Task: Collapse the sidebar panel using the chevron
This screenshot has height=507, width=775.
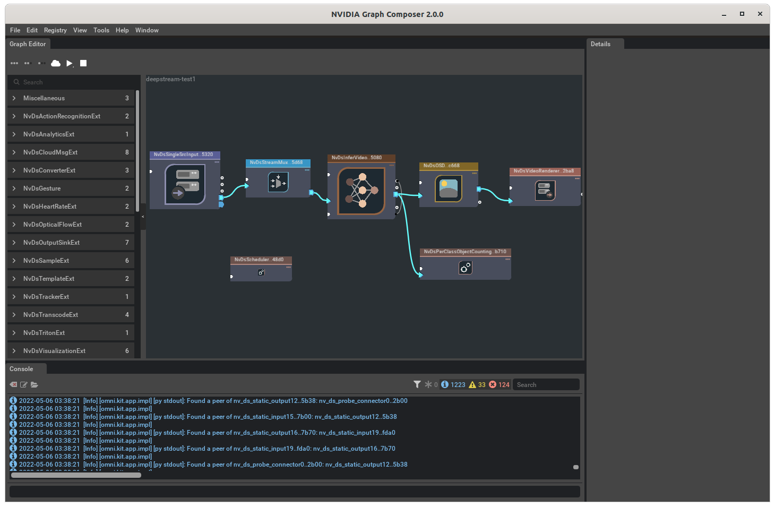Action: pyautogui.click(x=142, y=217)
